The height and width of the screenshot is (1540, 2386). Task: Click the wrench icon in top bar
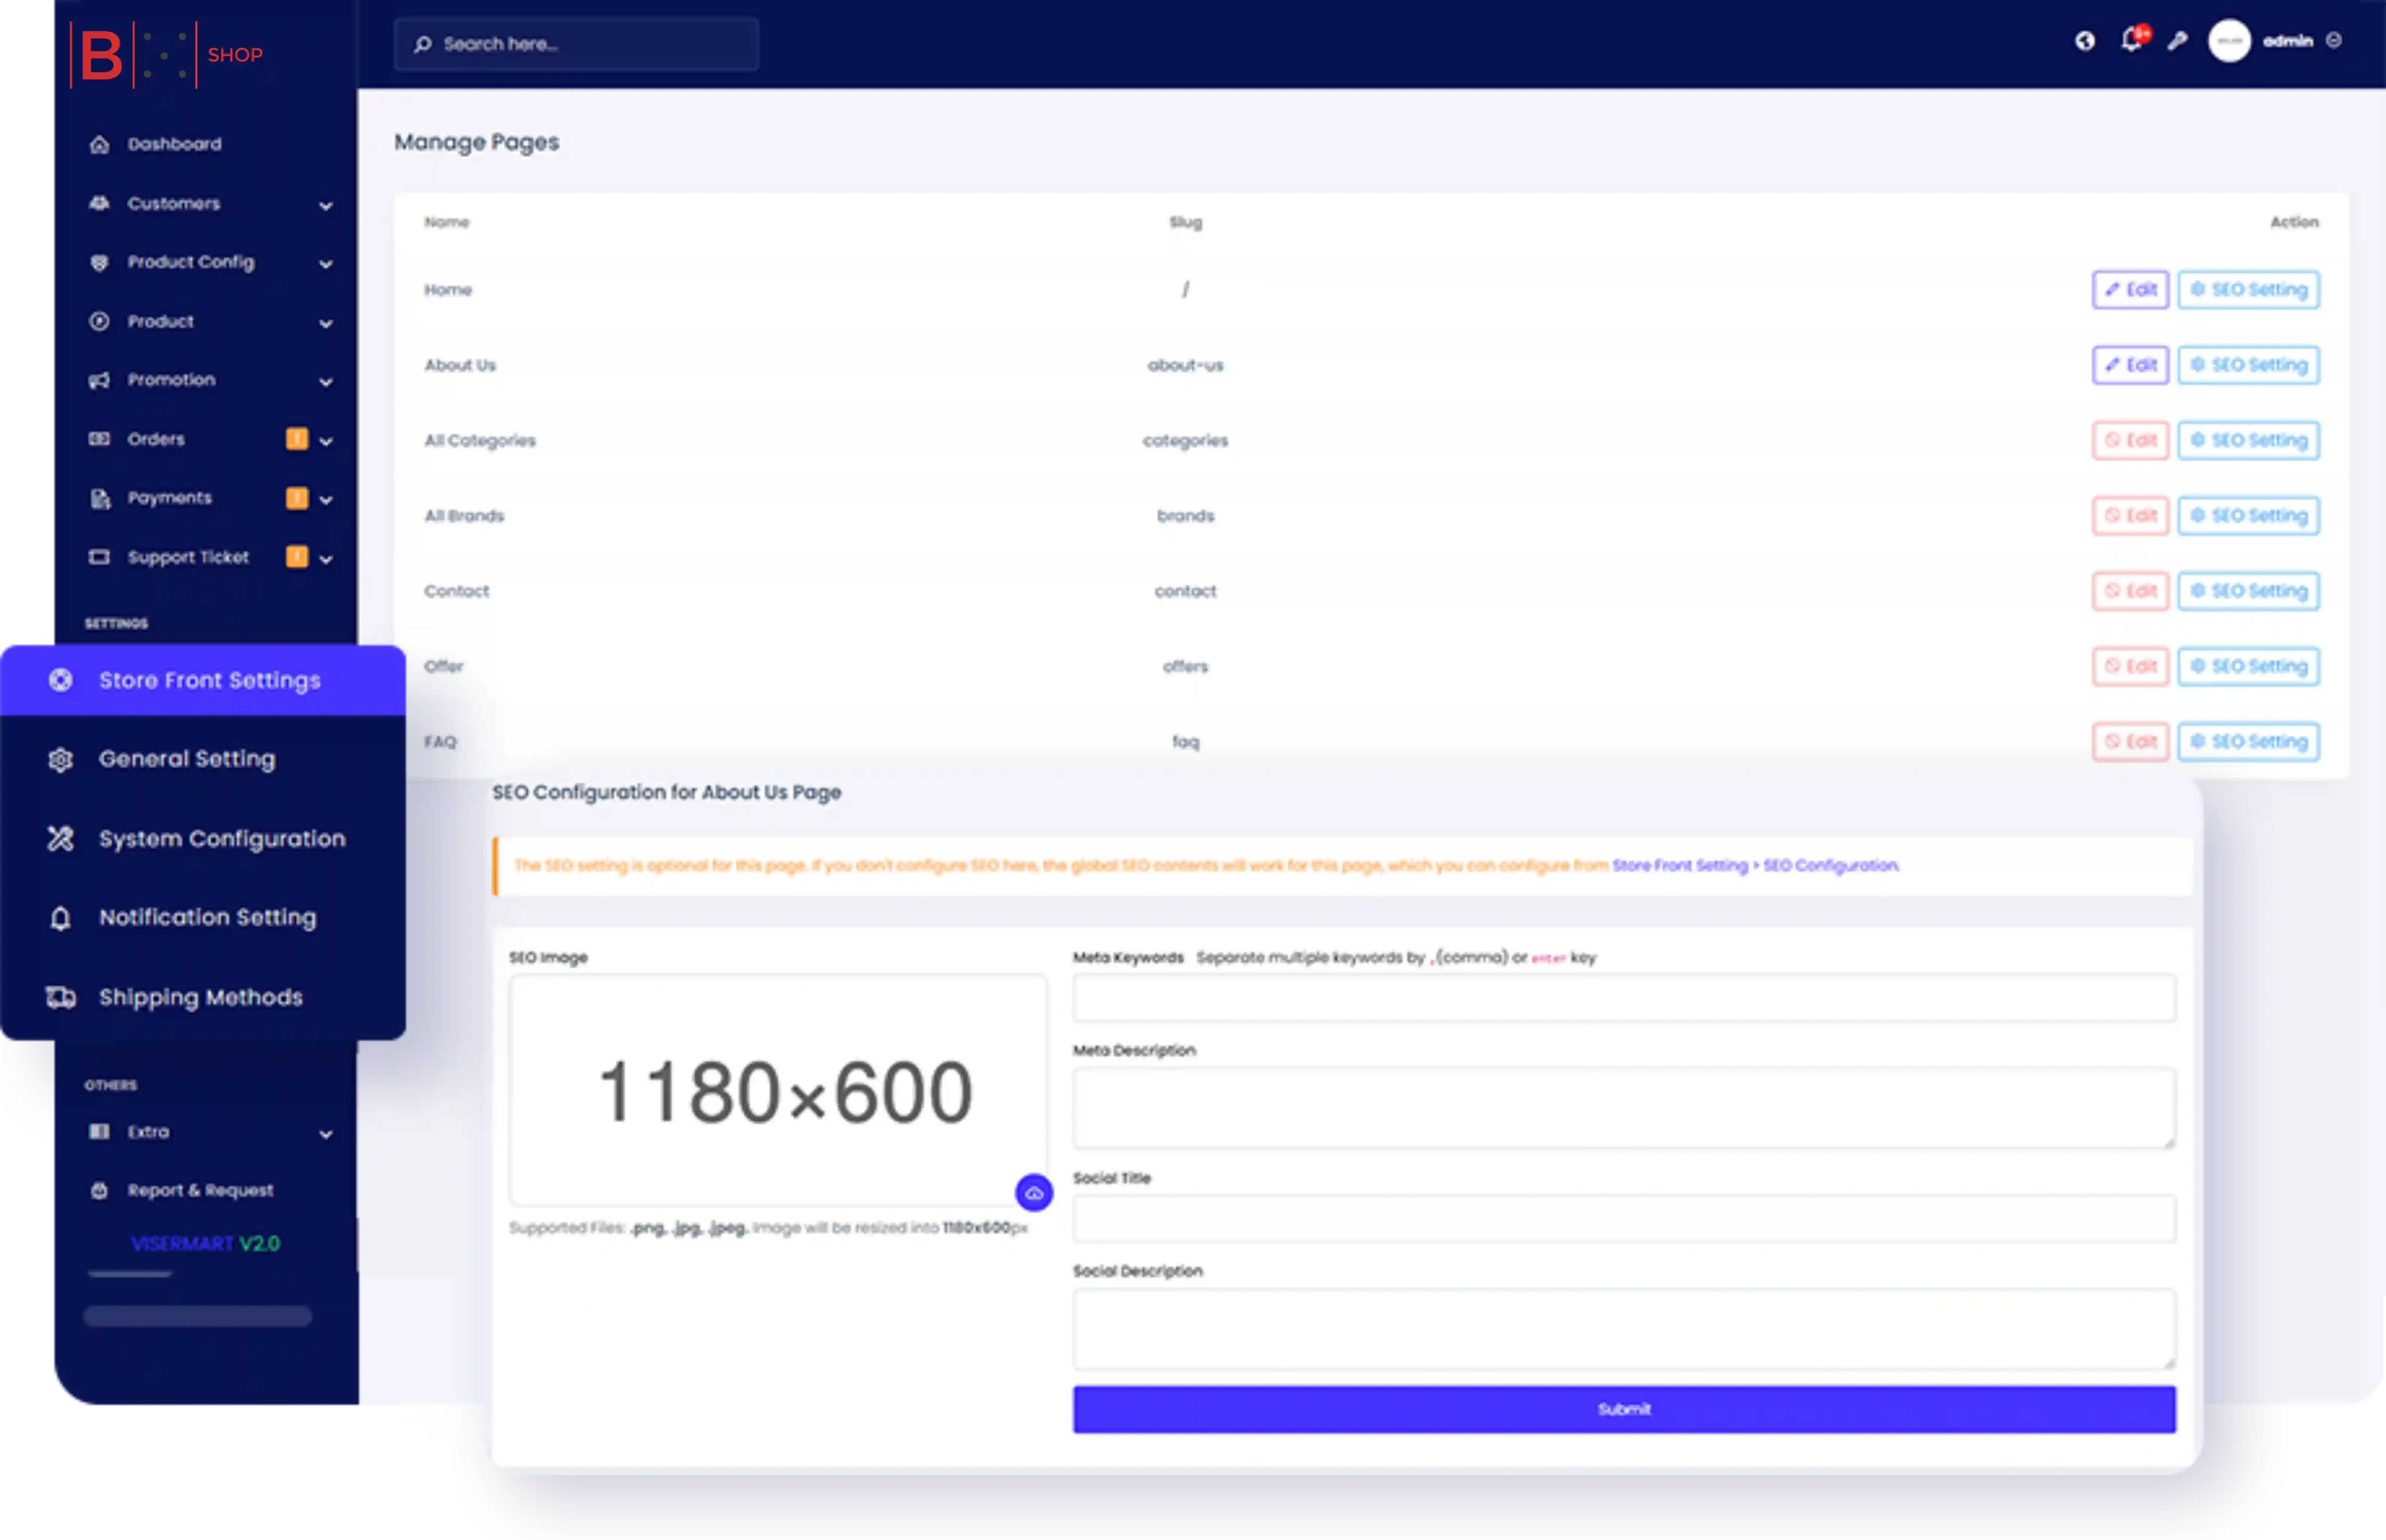click(x=2177, y=41)
